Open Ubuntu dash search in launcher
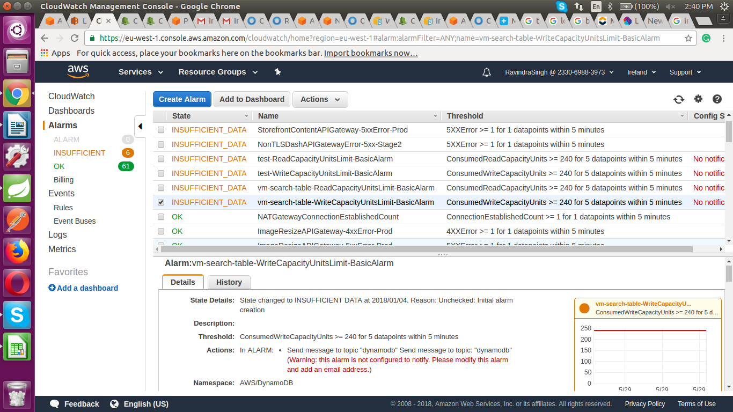733x412 pixels. click(17, 30)
